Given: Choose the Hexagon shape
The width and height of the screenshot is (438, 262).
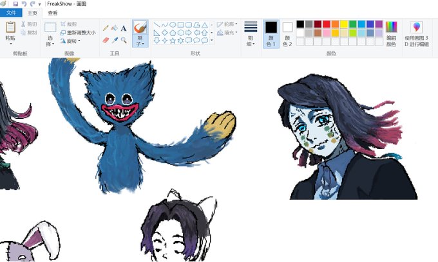Looking at the screenshot, I should pyautogui.click(x=181, y=33).
